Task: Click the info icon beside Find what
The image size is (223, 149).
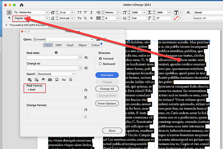Action: click(56, 53)
